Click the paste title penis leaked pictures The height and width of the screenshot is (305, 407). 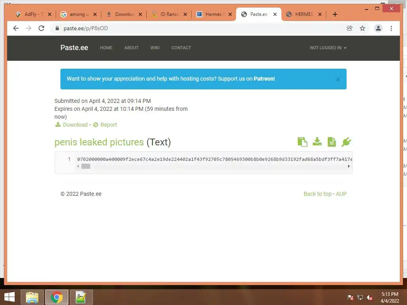coord(99,142)
